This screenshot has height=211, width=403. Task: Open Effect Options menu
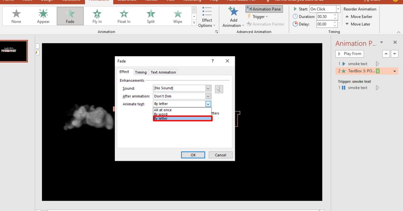tap(207, 17)
